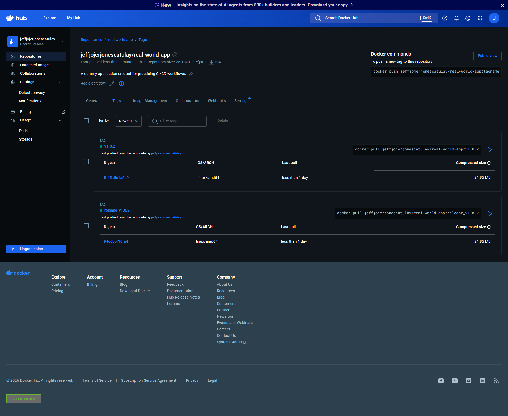508x416 pixels.
Task: Click the Repositories breadcrumb link
Action: (x=91, y=40)
